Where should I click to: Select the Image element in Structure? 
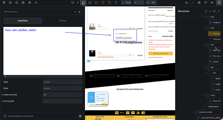[214, 22]
